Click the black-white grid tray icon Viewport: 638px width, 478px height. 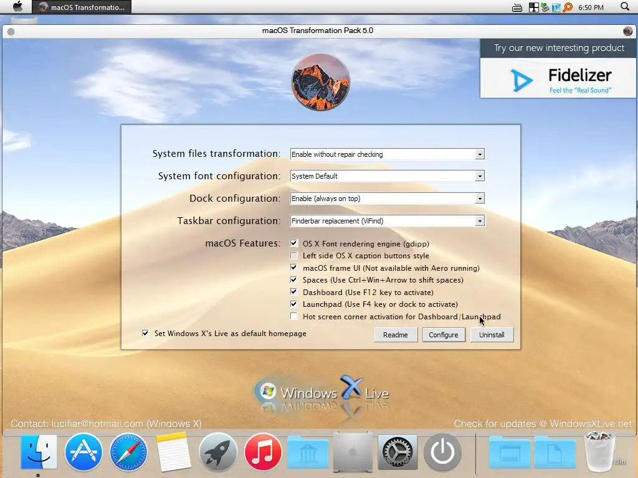[533, 7]
